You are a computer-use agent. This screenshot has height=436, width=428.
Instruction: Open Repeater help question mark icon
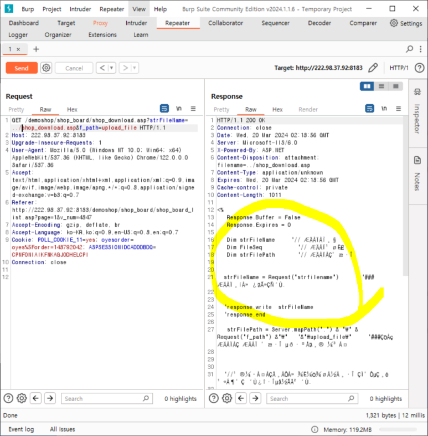pos(419,68)
